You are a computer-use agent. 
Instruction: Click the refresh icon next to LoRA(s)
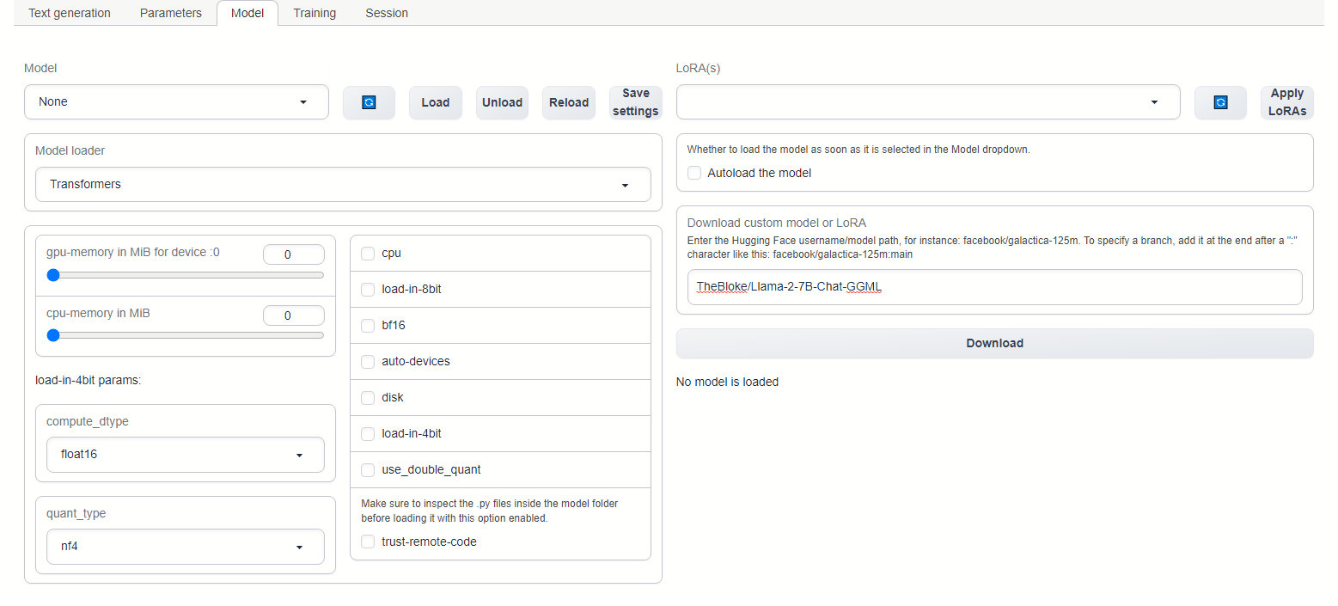coord(1220,101)
